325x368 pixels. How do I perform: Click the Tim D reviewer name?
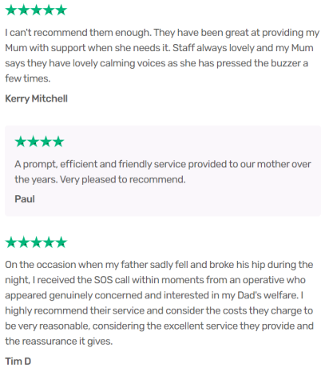point(18,362)
